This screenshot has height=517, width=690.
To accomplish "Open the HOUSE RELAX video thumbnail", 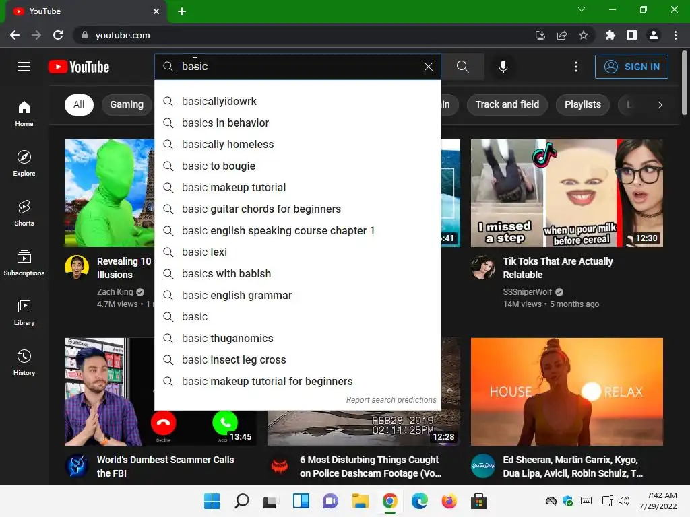I will click(x=567, y=392).
